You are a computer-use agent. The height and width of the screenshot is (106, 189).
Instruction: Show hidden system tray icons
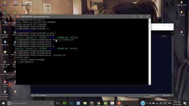pos(147,103)
